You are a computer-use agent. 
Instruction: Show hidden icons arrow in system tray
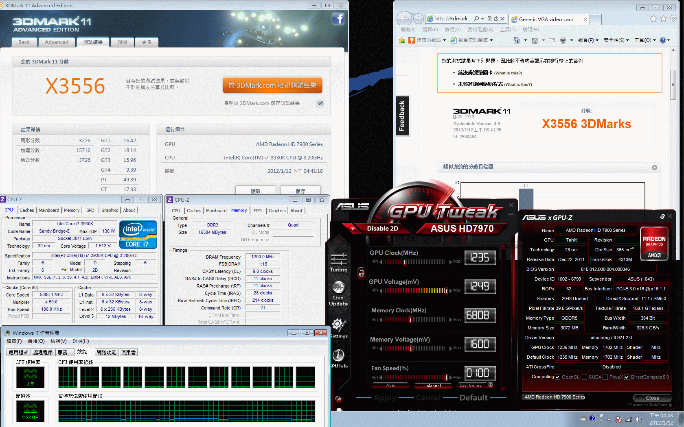609,419
